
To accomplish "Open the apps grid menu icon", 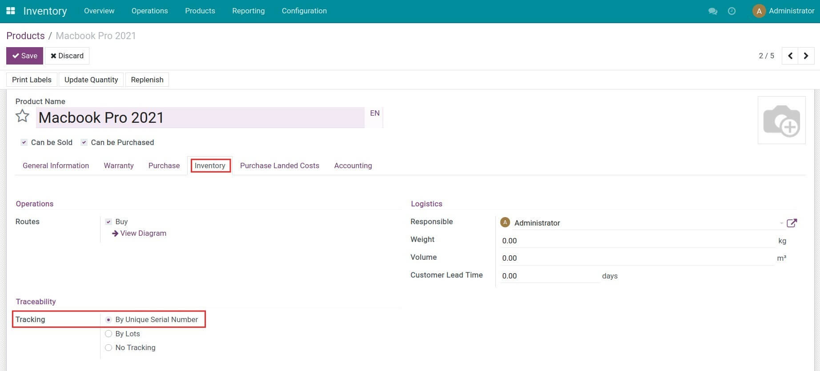I will (x=11, y=11).
